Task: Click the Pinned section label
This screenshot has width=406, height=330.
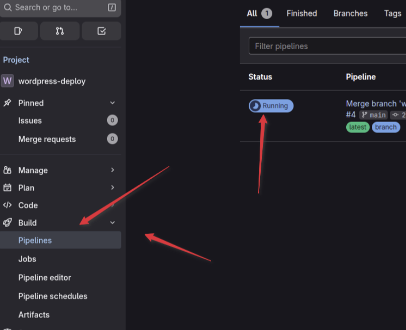Action: coord(31,103)
